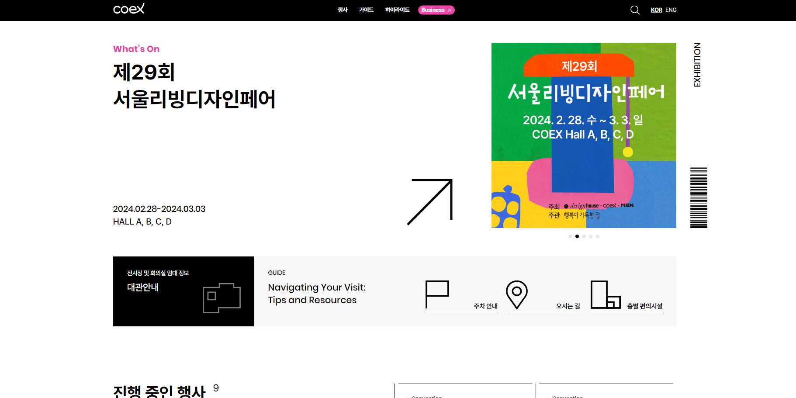Viewport: 796px width, 398px height.
Task: Click the large diagonal arrow icon
Action: (430, 202)
